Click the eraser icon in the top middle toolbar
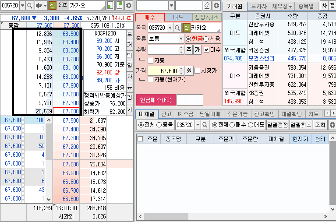The image size is (336, 222). (x=207, y=6)
